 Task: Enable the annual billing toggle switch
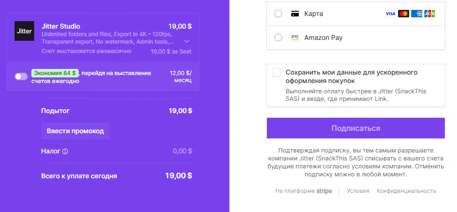click(21, 76)
